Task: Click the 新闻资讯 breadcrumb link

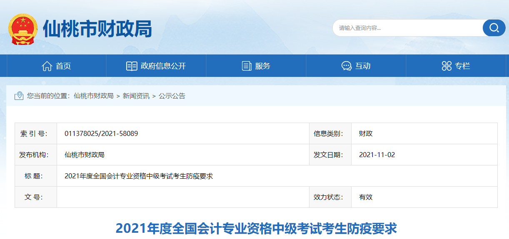Action: [x=136, y=96]
